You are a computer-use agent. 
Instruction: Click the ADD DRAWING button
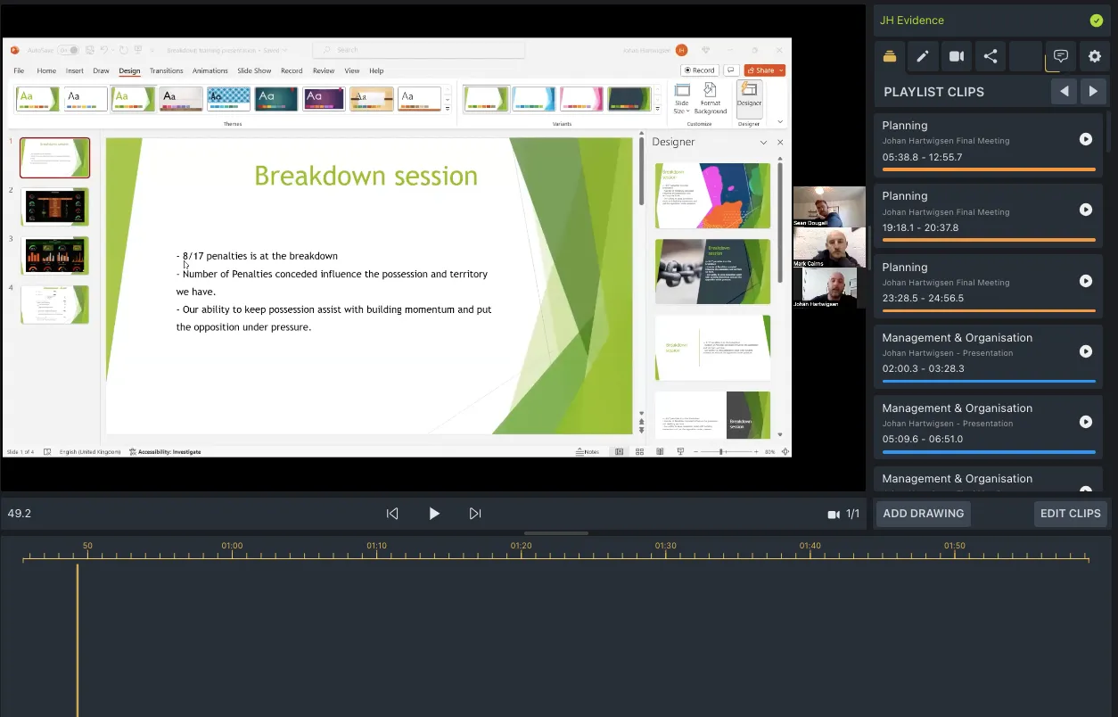[923, 514]
